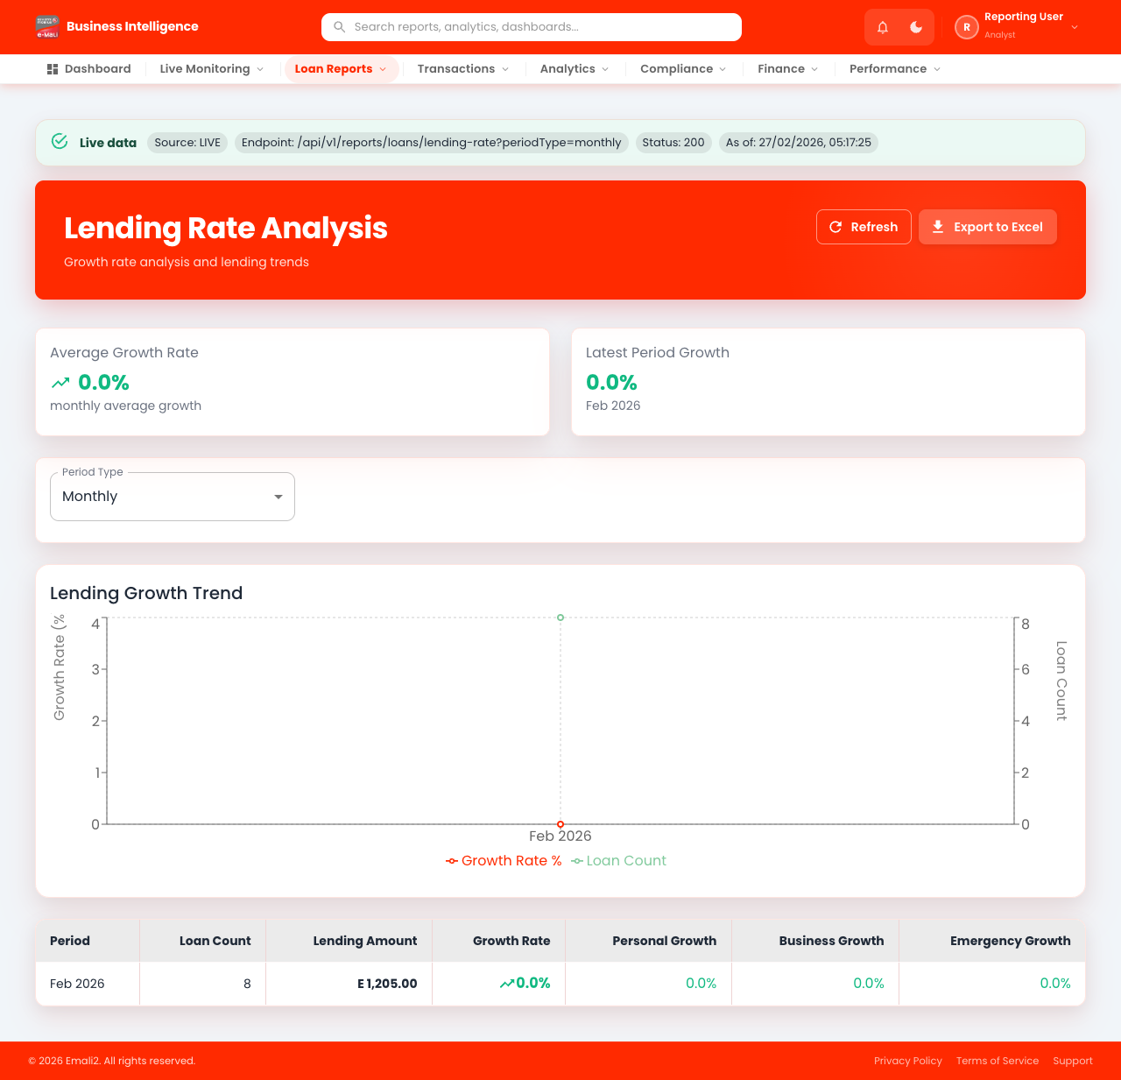Click the Latest Period Growth 0.0% value
The height and width of the screenshot is (1080, 1121).
click(611, 383)
